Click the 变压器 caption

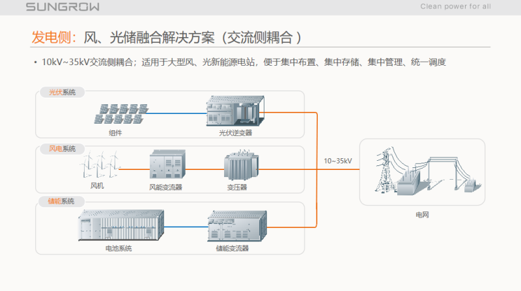(x=237, y=187)
